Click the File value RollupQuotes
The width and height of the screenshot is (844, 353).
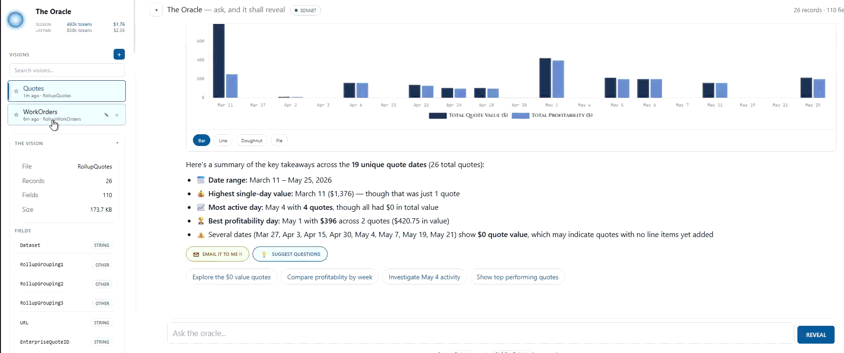click(x=95, y=167)
